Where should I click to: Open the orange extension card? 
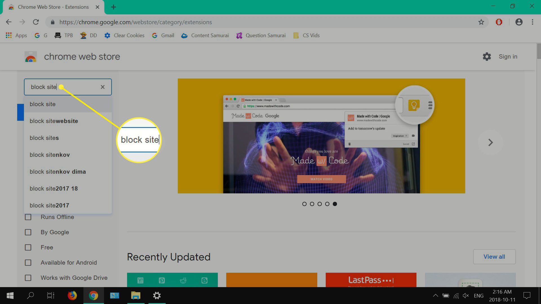coord(272,280)
